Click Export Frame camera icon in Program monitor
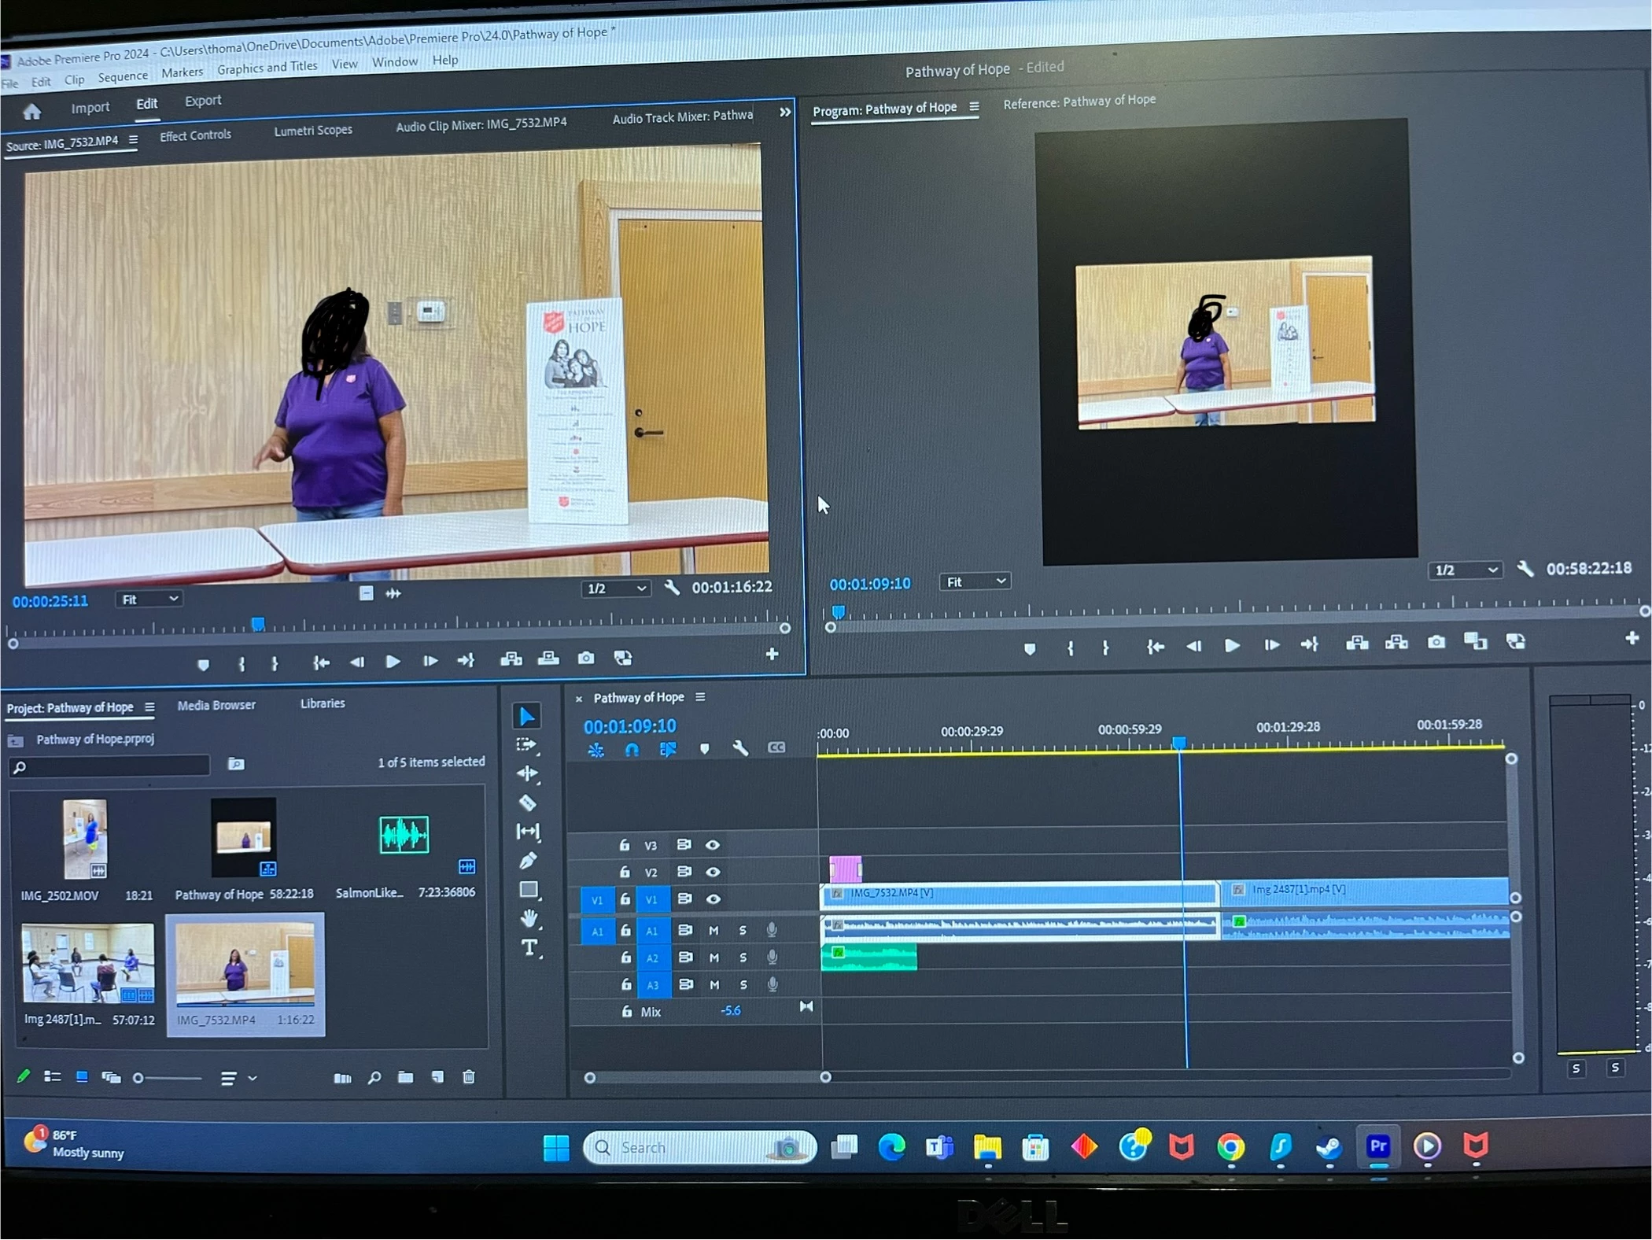The height and width of the screenshot is (1240, 1652). tap(1436, 642)
